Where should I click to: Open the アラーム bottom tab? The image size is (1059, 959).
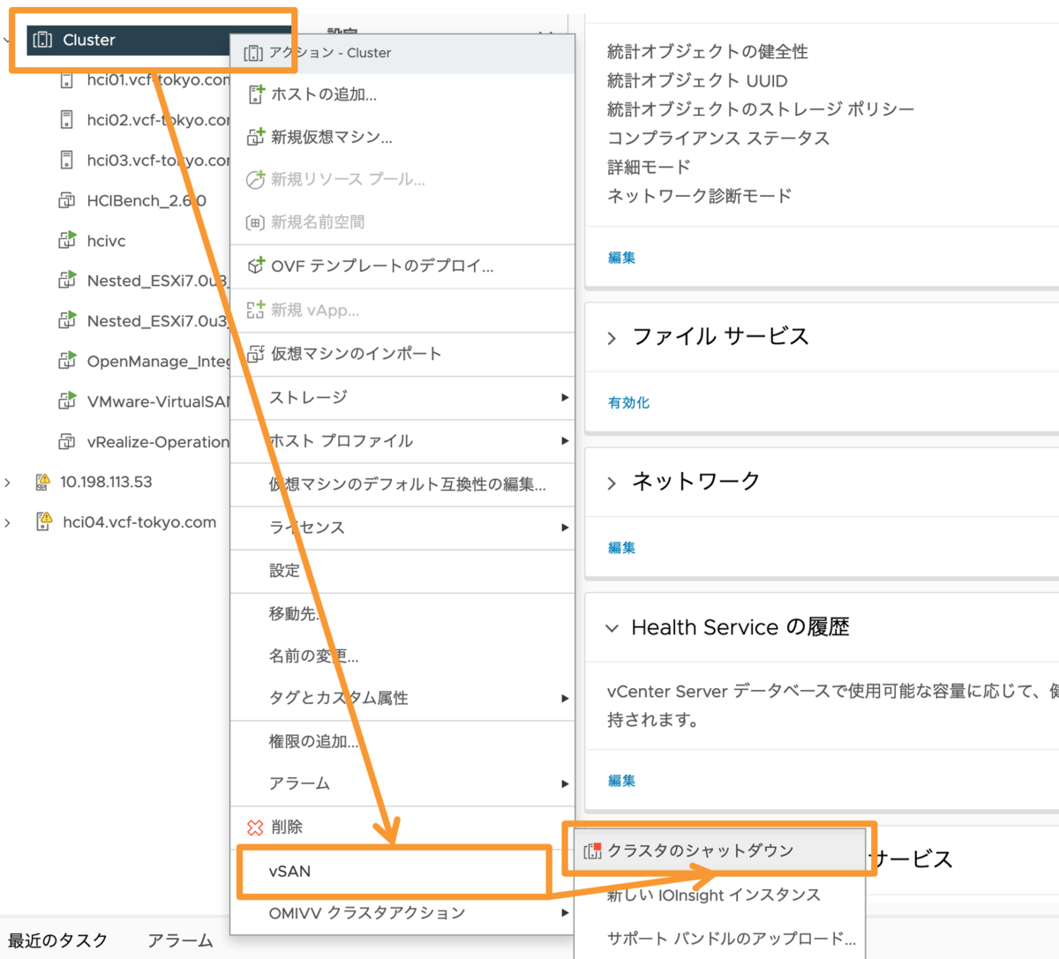(x=180, y=940)
